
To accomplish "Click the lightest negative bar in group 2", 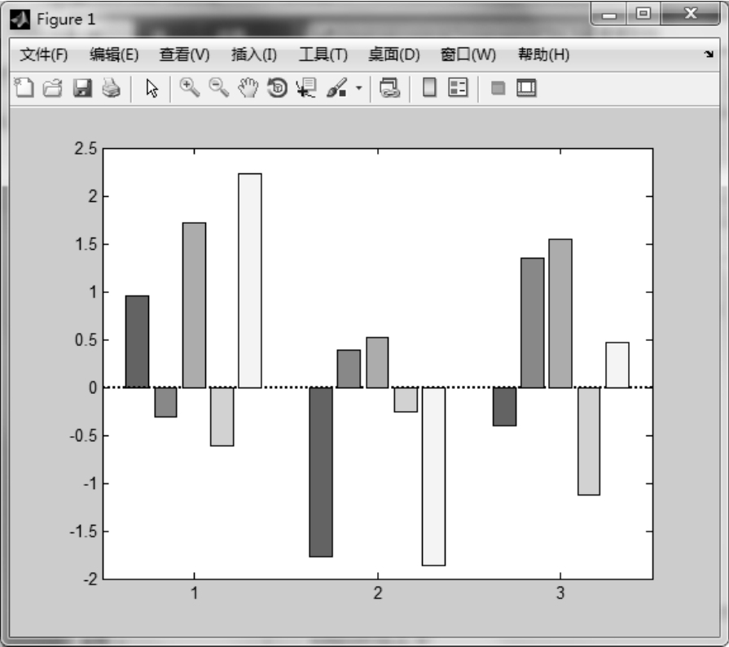I will pyautogui.click(x=434, y=477).
